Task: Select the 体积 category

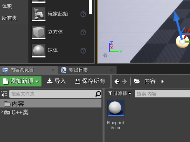Action: pyautogui.click(x=7, y=6)
